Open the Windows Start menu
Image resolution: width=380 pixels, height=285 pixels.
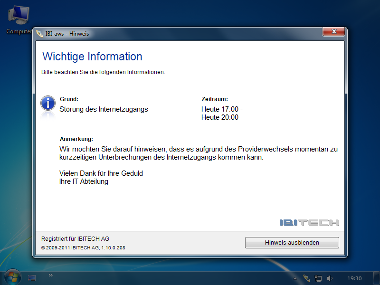coord(12,277)
